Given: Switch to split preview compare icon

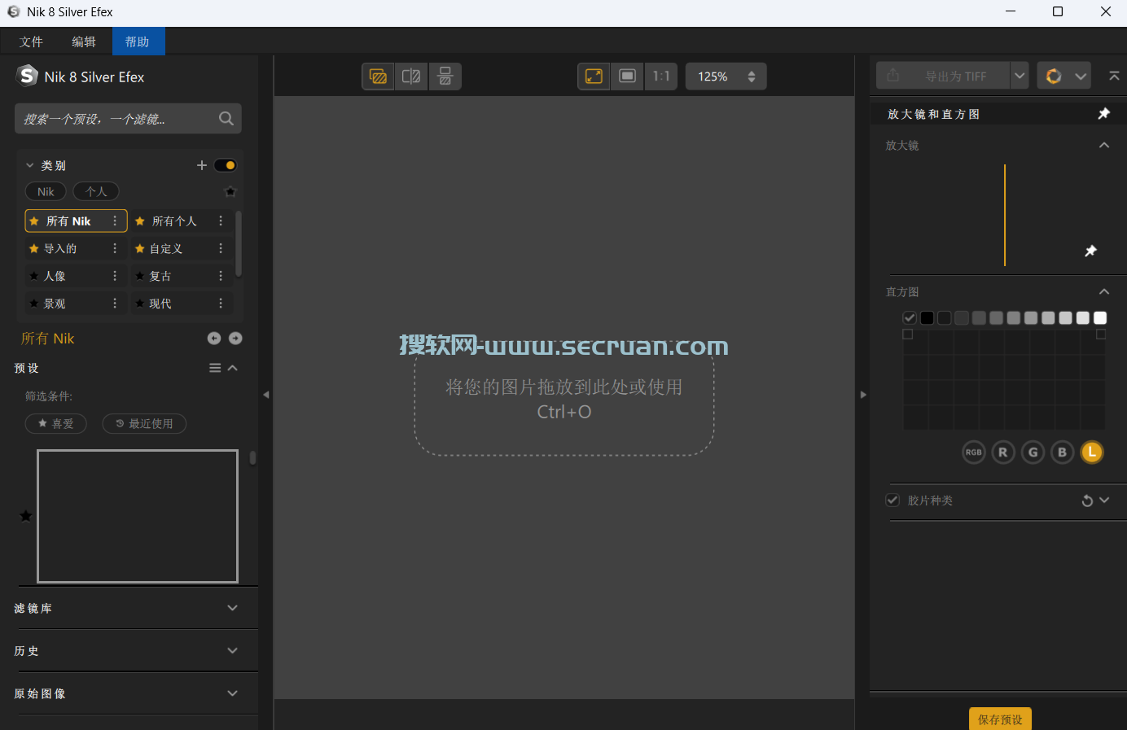Looking at the screenshot, I should tap(411, 76).
